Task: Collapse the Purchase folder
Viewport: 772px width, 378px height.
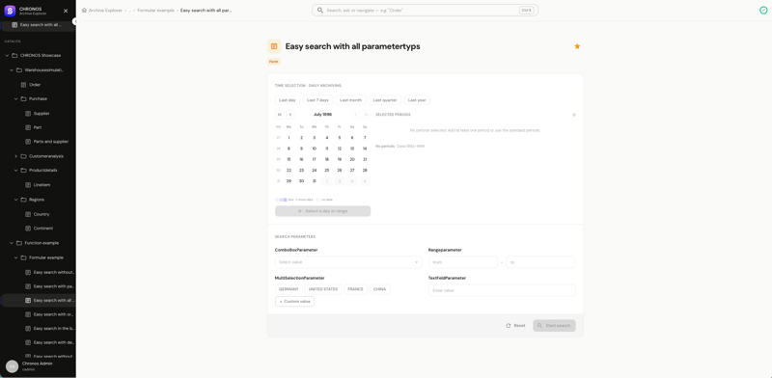Action: (15, 99)
